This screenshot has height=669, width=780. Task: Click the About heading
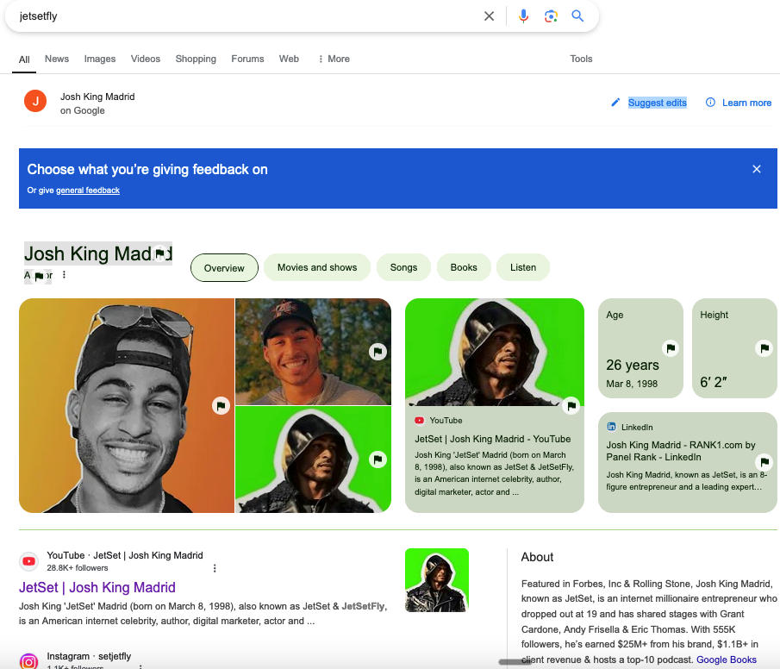point(537,557)
